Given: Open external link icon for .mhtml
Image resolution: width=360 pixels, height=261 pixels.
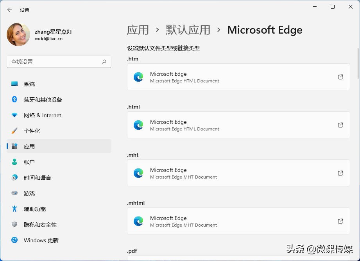Looking at the screenshot, I should pyautogui.click(x=340, y=221).
